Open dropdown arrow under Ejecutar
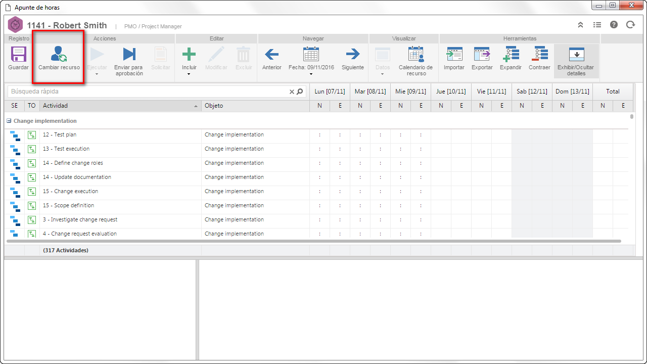This screenshot has height=364, width=647. tap(97, 74)
